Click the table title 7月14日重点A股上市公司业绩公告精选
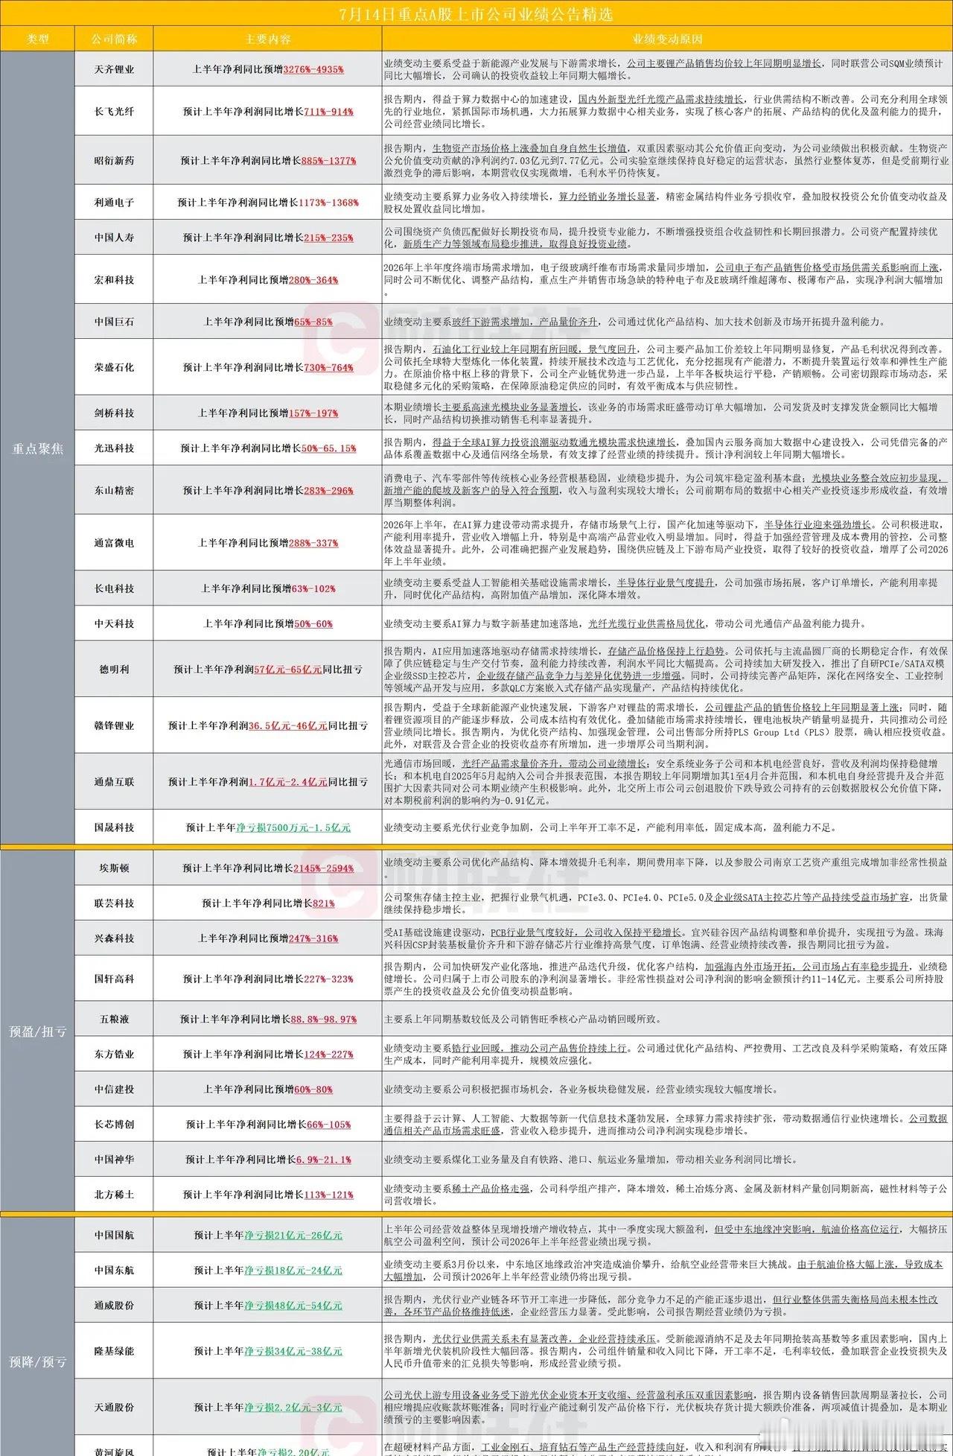 [x=476, y=15]
